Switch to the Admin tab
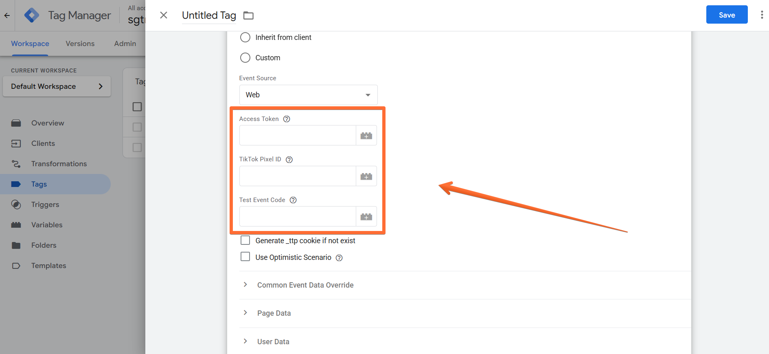The width and height of the screenshot is (769, 354). [x=125, y=44]
